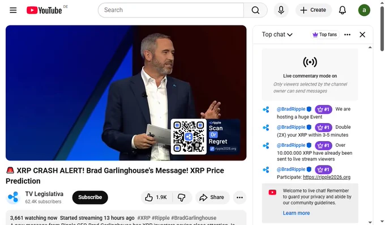Dislike the video with thumbs down

click(x=182, y=197)
